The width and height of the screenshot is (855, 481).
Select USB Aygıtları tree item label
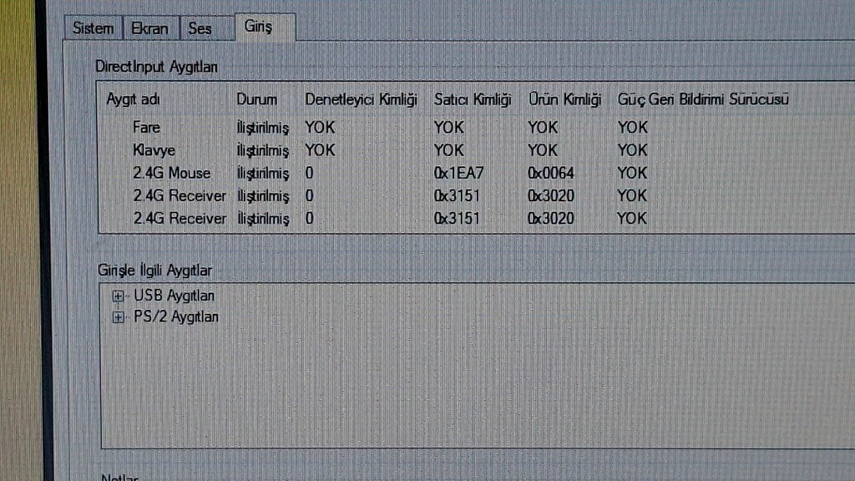point(174,296)
